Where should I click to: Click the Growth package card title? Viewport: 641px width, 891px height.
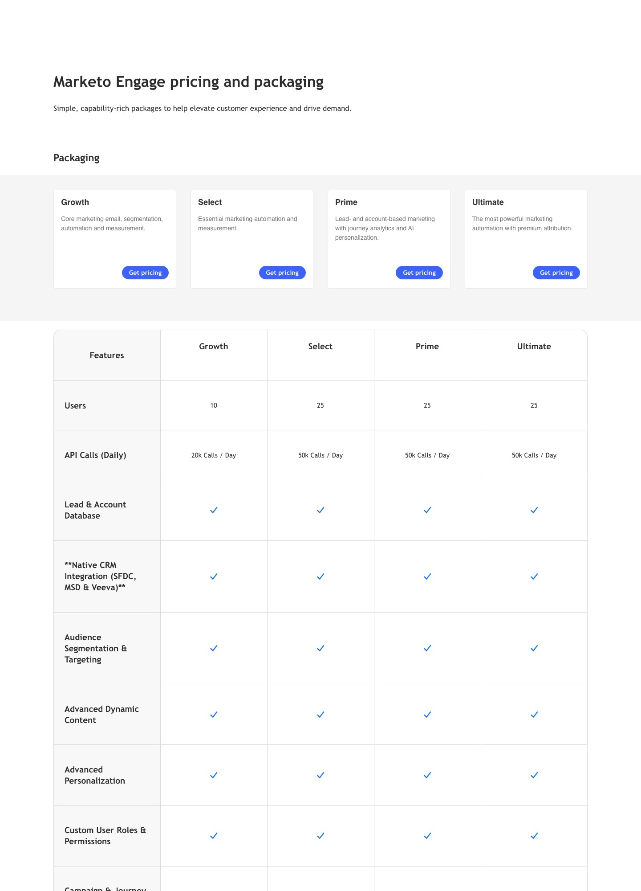pos(75,202)
